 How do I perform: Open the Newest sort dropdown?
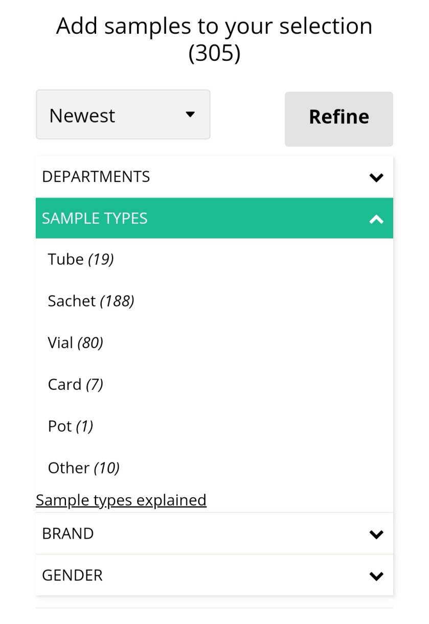pos(123,115)
